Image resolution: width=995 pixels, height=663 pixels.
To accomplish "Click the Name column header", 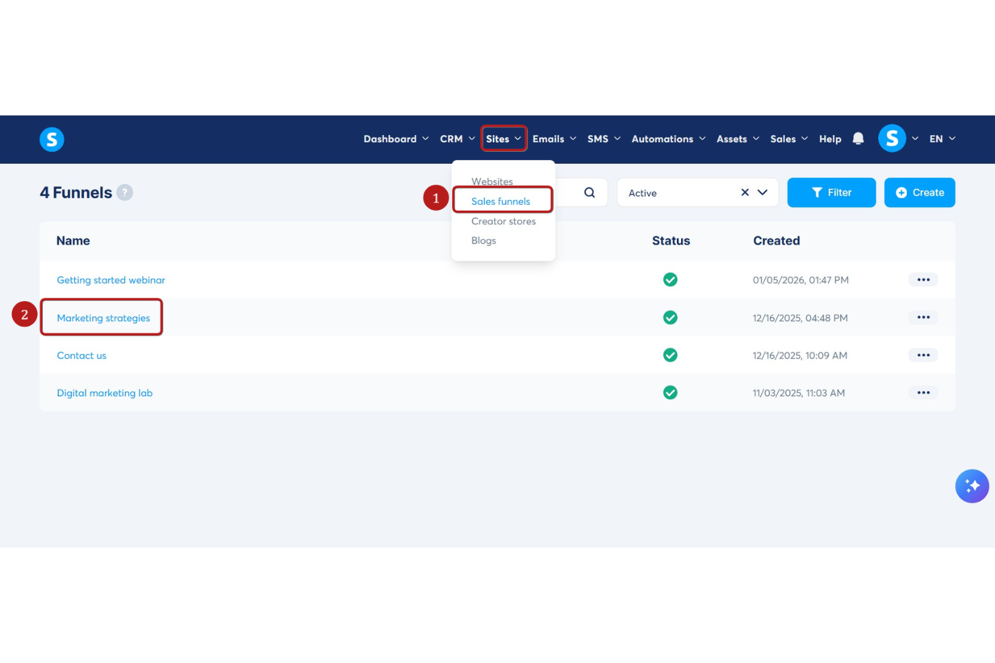I will (73, 240).
